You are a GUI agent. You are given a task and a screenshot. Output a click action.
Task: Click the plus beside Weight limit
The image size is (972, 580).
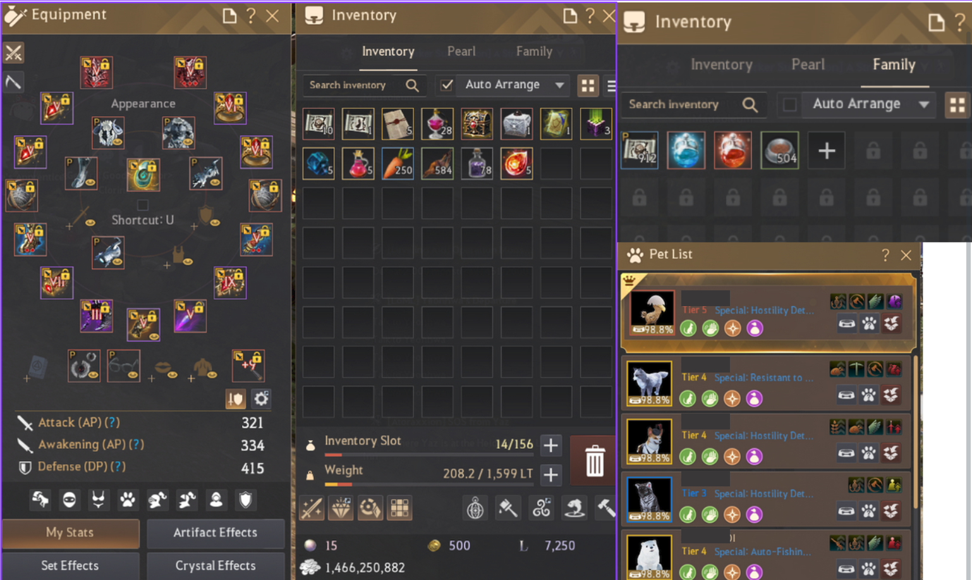point(550,474)
